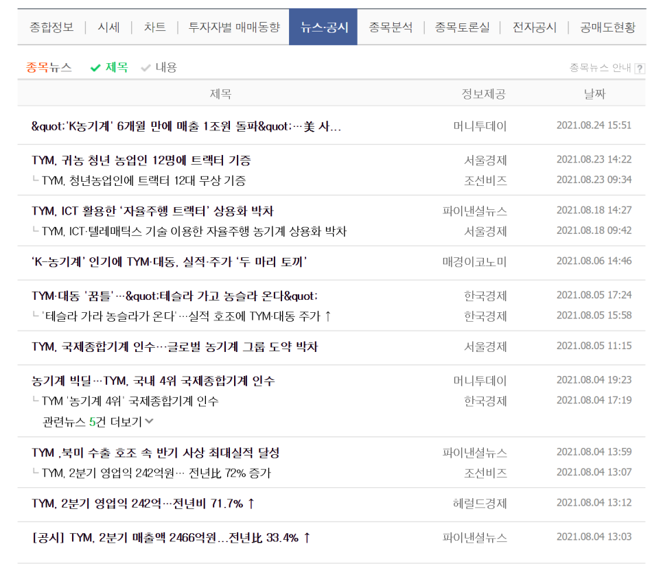Open article TYM, ICT·텔레매틱스 기술 이용한 자율주행 농기계

click(x=194, y=231)
